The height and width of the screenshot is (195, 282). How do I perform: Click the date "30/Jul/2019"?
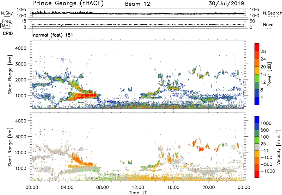coord(226,4)
